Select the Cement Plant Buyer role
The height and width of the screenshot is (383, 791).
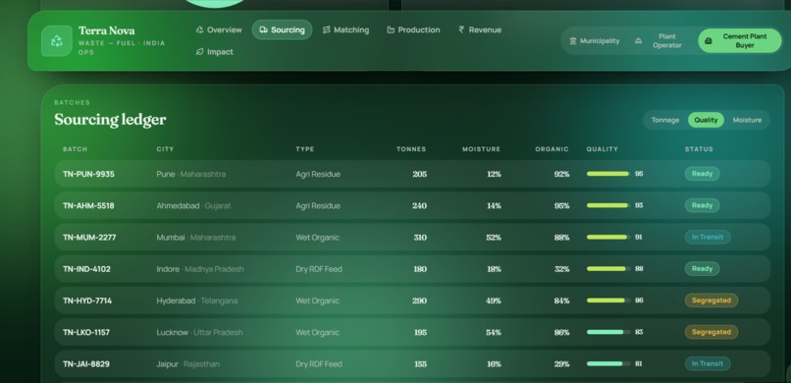(740, 41)
